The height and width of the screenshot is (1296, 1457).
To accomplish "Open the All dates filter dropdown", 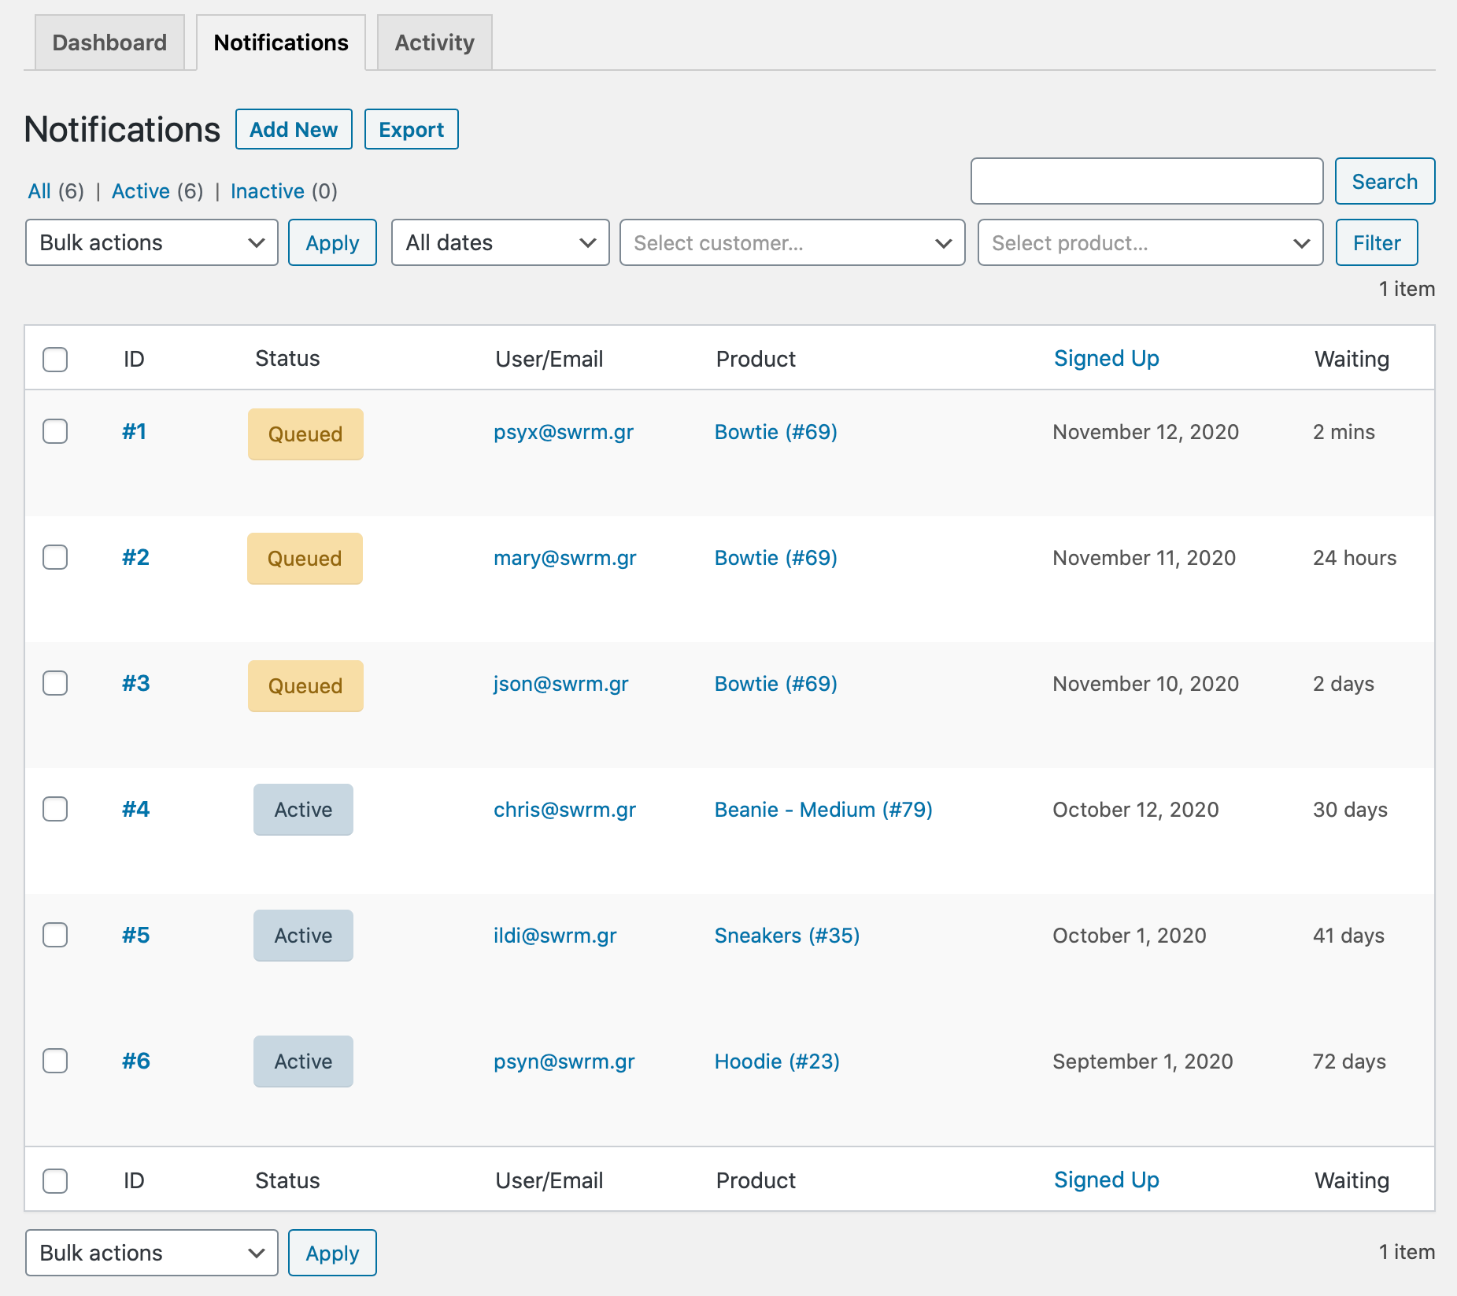I will [x=499, y=242].
